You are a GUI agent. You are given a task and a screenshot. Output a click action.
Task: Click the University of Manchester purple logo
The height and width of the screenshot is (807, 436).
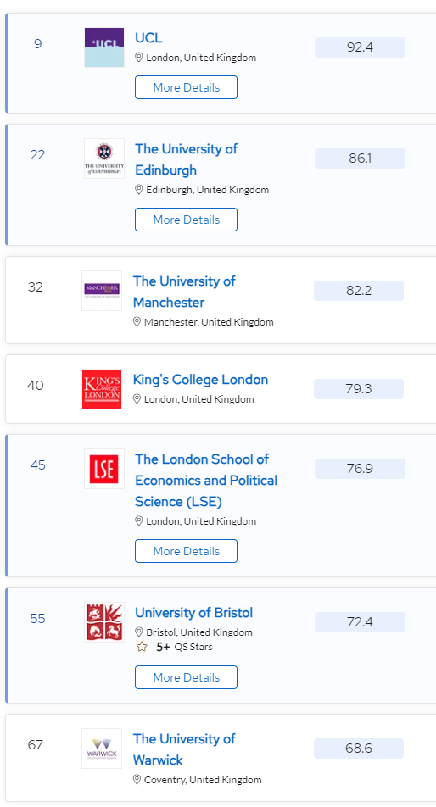tap(102, 291)
